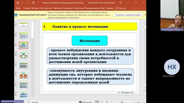Click the thumbnail panel scrollbar thumb
184x103 pixels.
(32, 30)
